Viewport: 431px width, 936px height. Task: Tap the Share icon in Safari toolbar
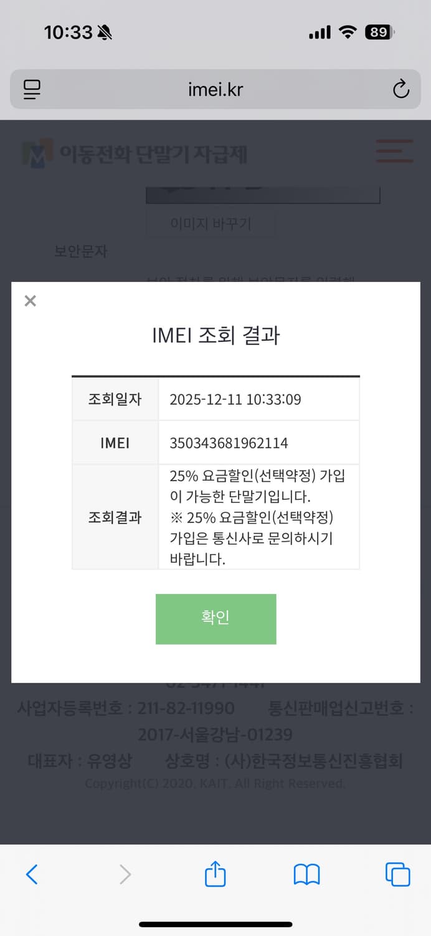coord(215,874)
